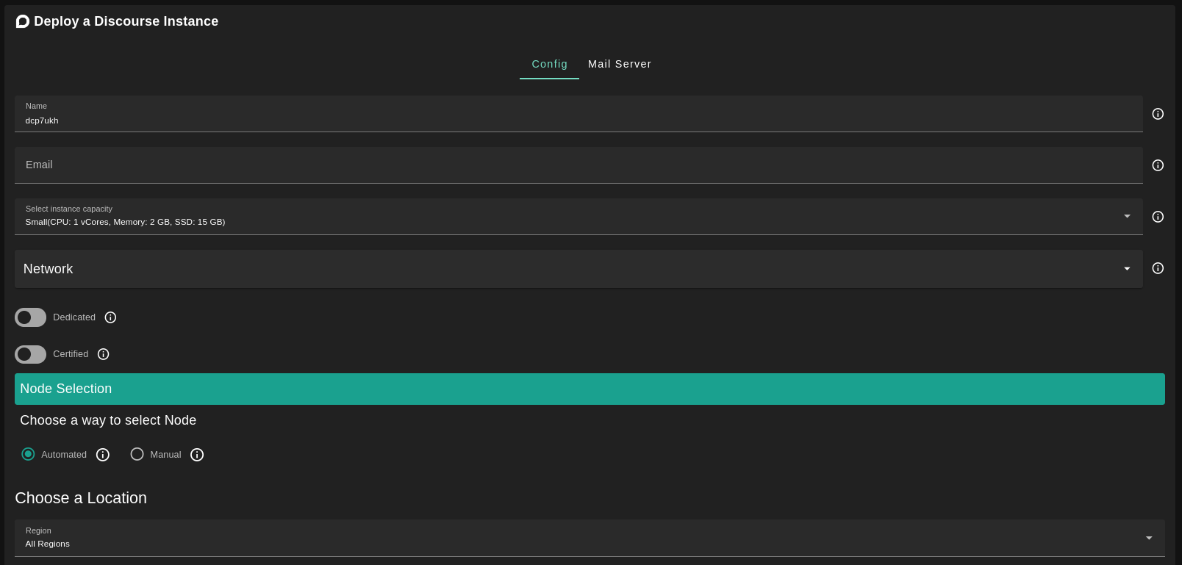Click the Discourse logo in header

pyautogui.click(x=23, y=21)
